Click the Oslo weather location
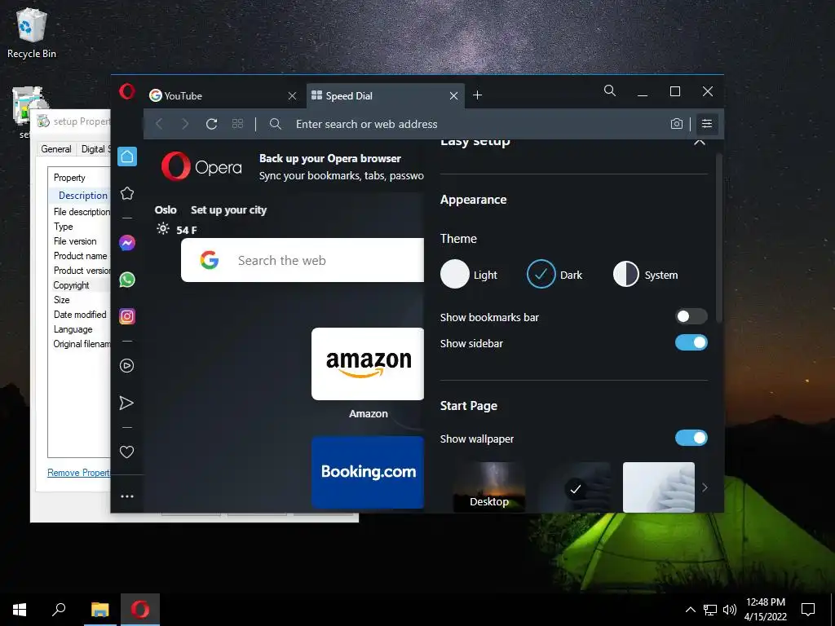The image size is (835, 626). pyautogui.click(x=166, y=209)
